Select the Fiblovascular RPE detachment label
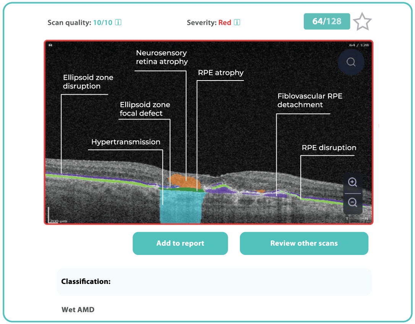The width and height of the screenshot is (415, 324). [310, 100]
